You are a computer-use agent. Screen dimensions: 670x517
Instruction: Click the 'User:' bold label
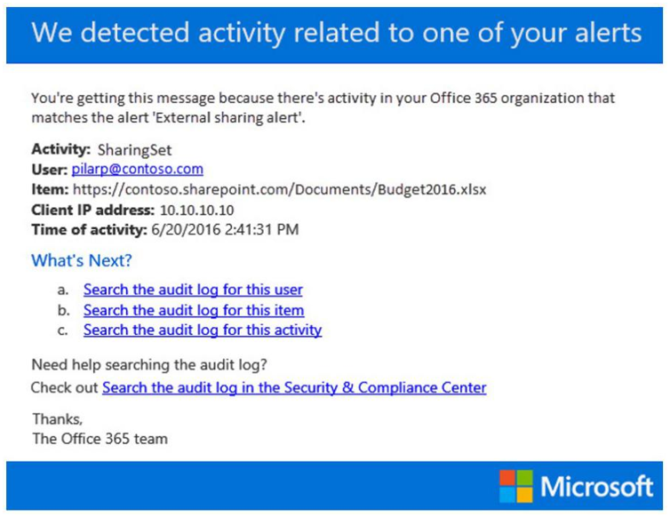click(50, 170)
